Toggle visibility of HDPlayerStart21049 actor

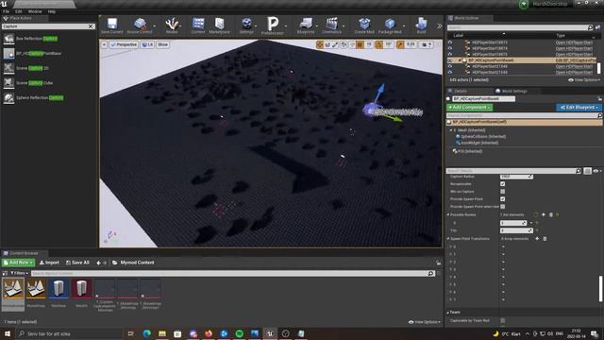click(x=450, y=72)
